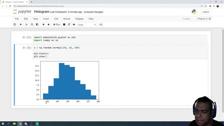Open the command palette keyboard icon
Viewport: 224px width, 126px height.
coord(101,24)
